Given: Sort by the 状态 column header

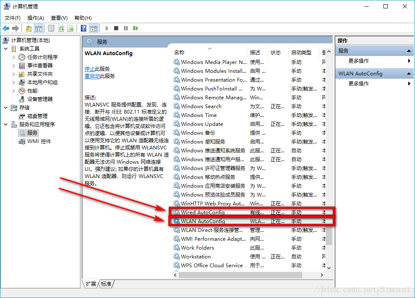Looking at the screenshot, I should point(278,52).
